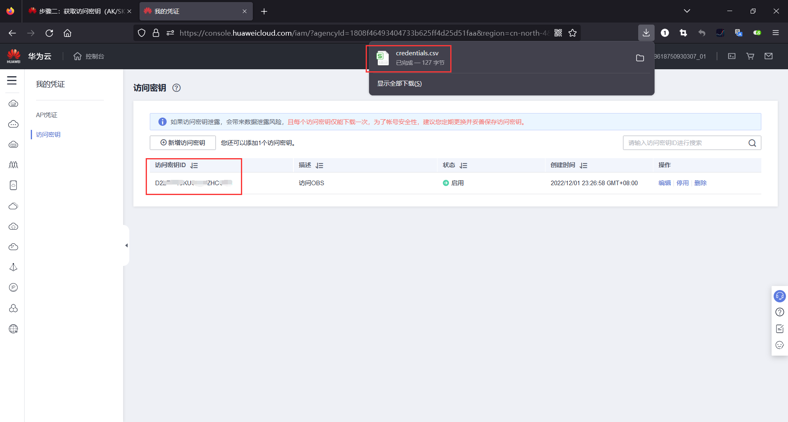Click the 启用 status cell
788x422 pixels.
(453, 183)
